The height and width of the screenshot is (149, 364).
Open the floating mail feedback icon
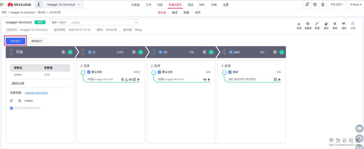[x=359, y=128]
